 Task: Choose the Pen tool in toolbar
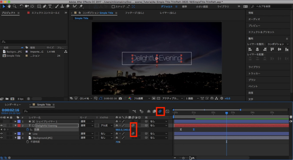[x=45, y=6]
